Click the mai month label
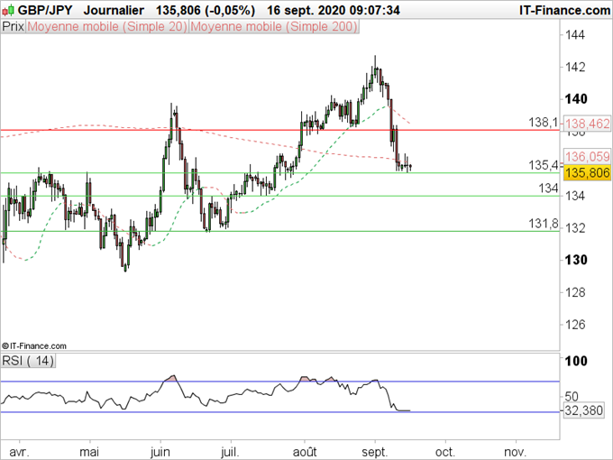The image size is (613, 460). click(x=89, y=452)
